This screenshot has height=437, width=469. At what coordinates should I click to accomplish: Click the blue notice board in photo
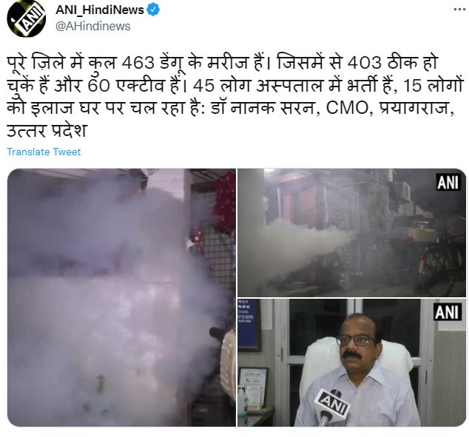point(248,324)
